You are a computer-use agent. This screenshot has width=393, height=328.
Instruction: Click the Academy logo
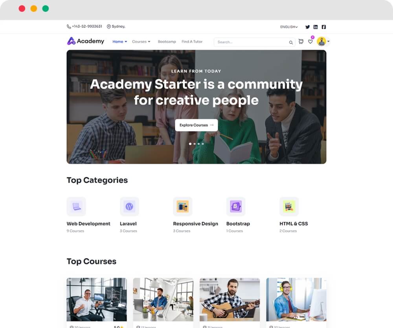[x=85, y=41]
